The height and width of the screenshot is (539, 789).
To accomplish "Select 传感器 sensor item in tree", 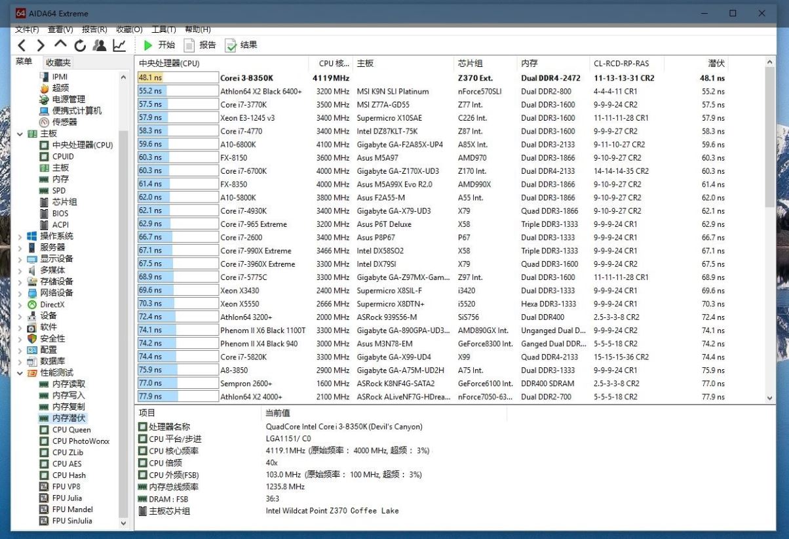I will coord(65,122).
